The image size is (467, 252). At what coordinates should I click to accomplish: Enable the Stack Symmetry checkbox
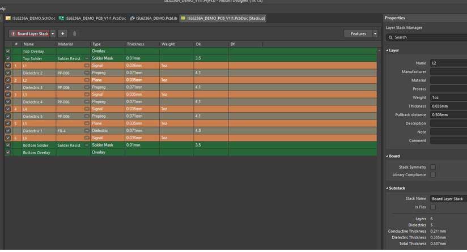(433, 167)
